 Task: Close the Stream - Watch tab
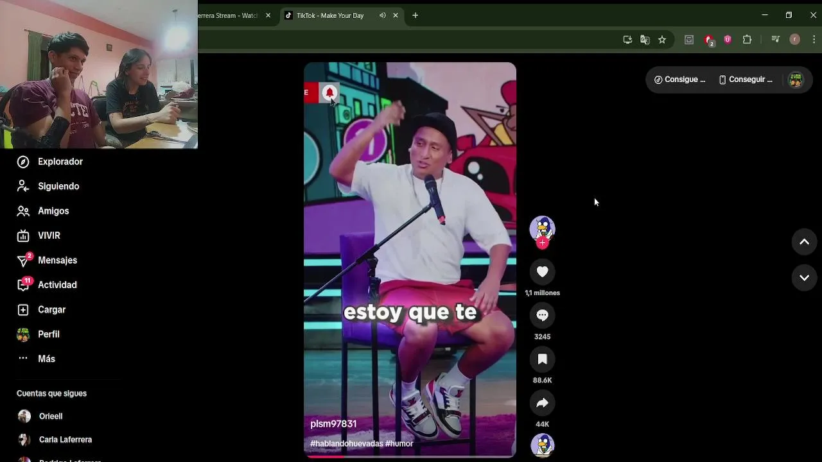(268, 15)
